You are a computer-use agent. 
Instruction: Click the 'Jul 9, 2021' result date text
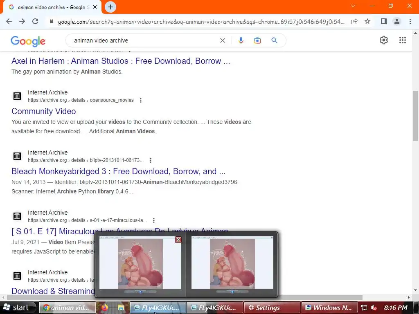click(25, 242)
